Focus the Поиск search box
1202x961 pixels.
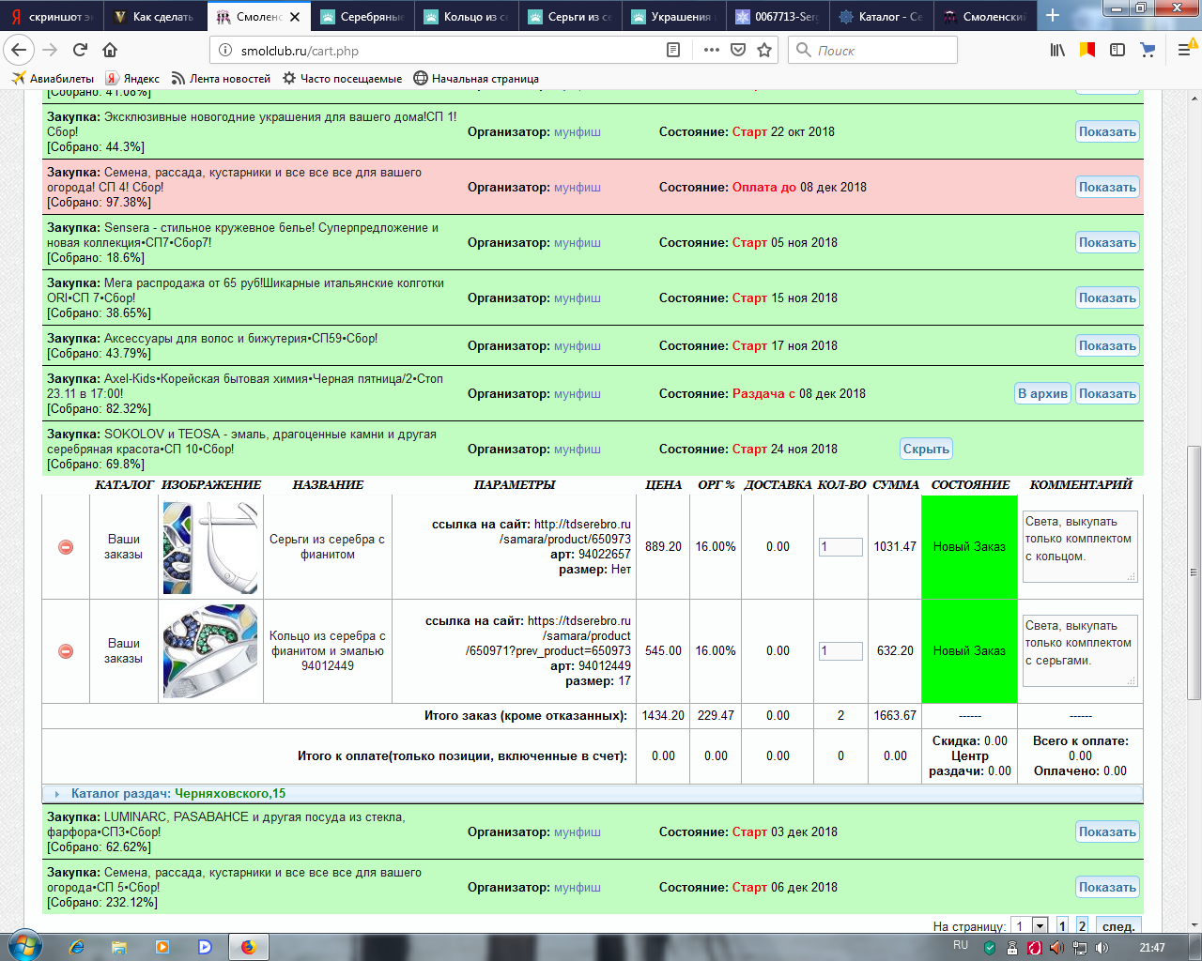pos(873,50)
